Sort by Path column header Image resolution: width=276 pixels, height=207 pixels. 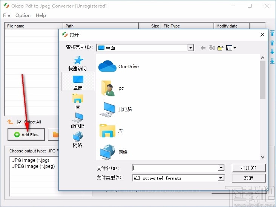pyautogui.click(x=101, y=26)
